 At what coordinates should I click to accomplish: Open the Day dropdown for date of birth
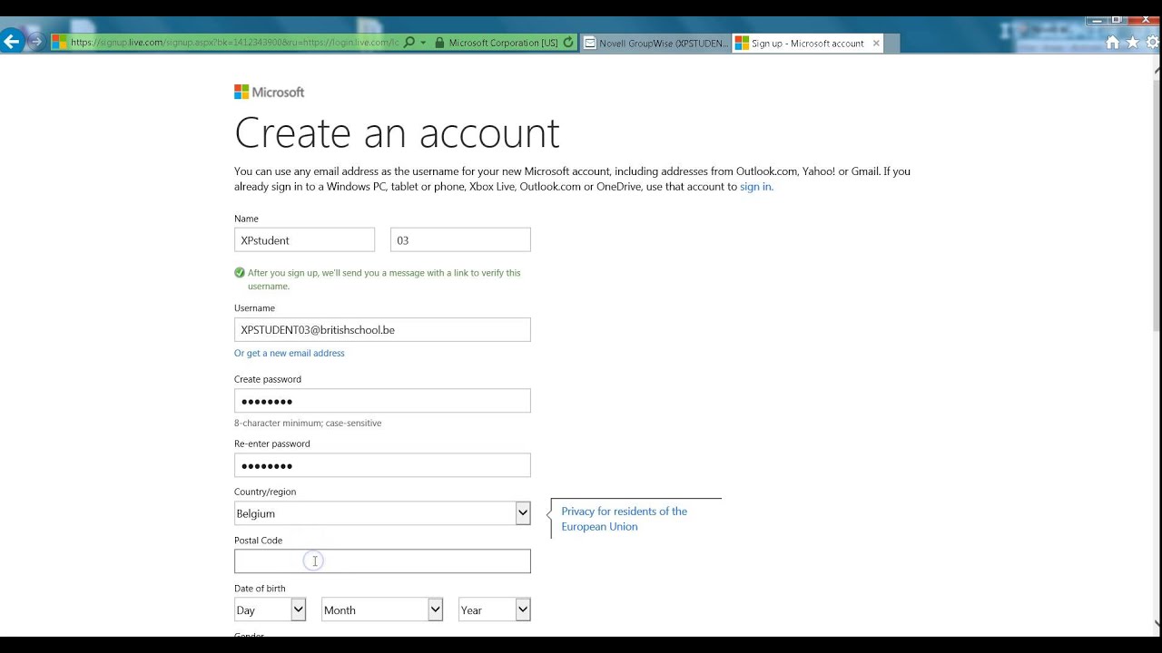[x=270, y=610]
